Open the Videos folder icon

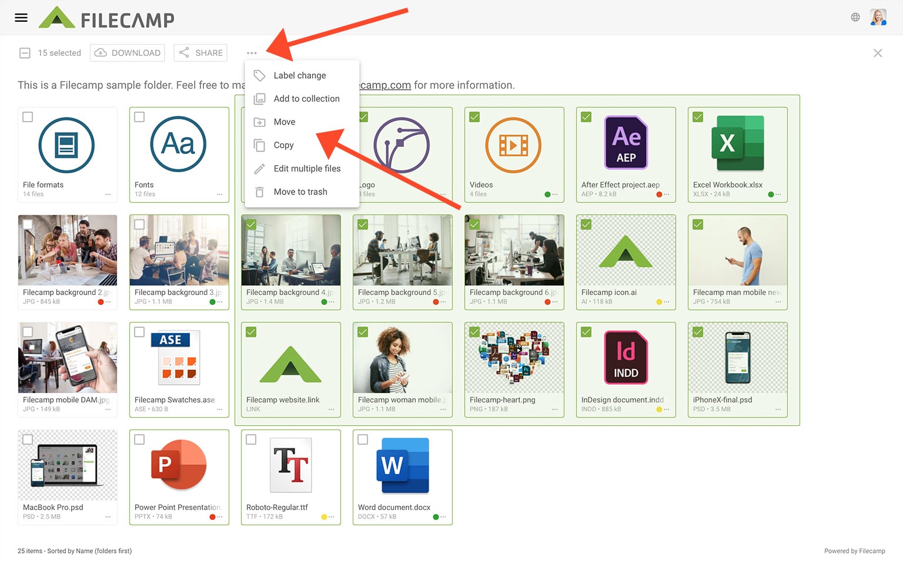point(513,145)
